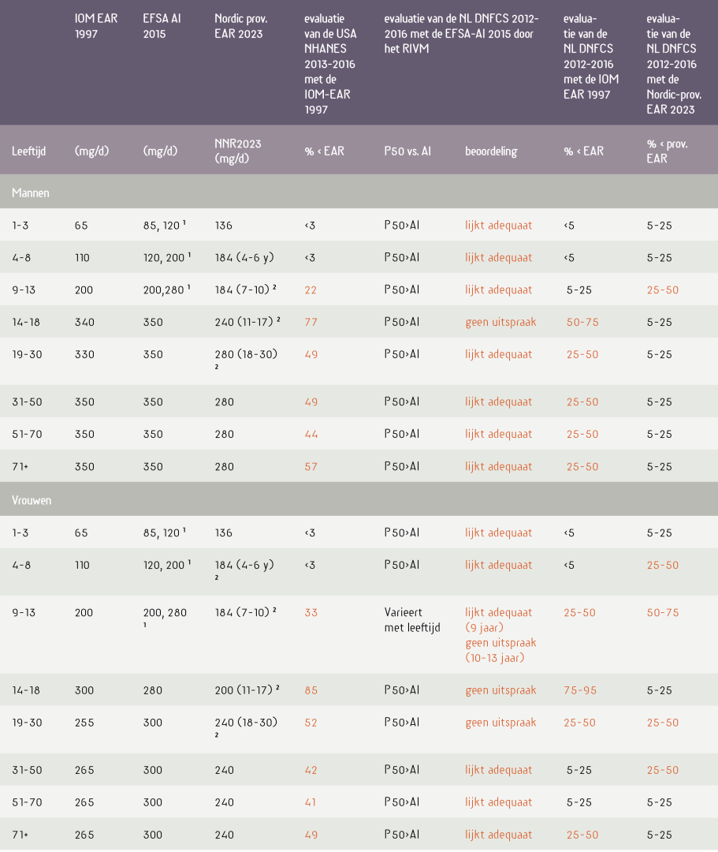Click the Mannen section row
718x852 pixels.
point(31,192)
